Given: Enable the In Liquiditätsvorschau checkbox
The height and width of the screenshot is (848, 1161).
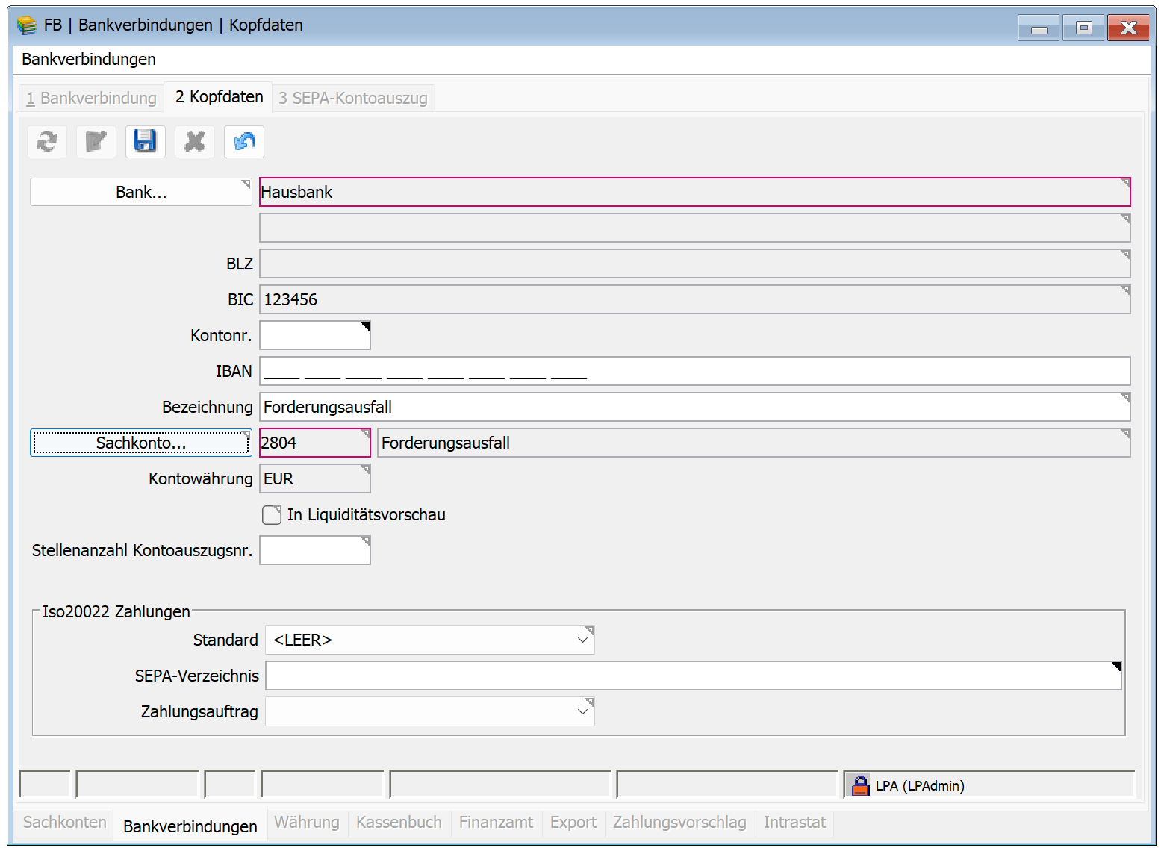Looking at the screenshot, I should tap(272, 515).
